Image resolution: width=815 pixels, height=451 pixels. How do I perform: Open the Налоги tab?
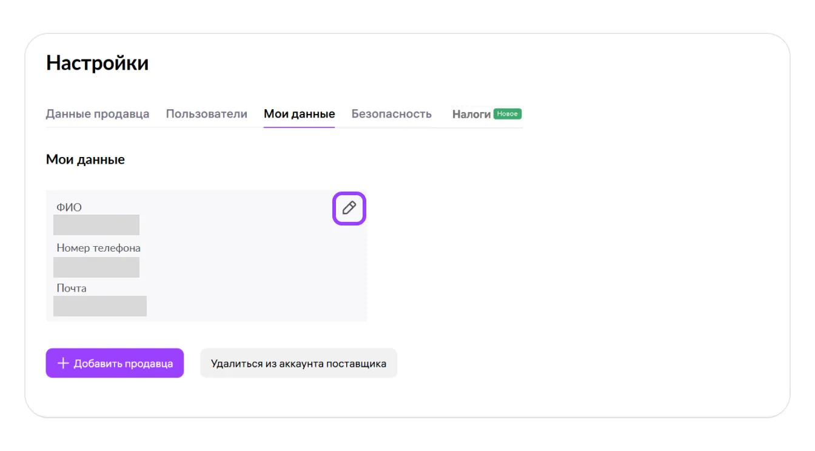coord(471,114)
